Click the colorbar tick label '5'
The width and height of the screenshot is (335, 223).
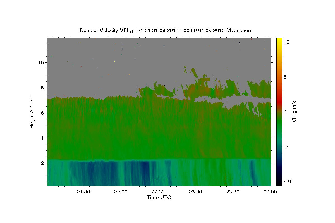point(285,77)
